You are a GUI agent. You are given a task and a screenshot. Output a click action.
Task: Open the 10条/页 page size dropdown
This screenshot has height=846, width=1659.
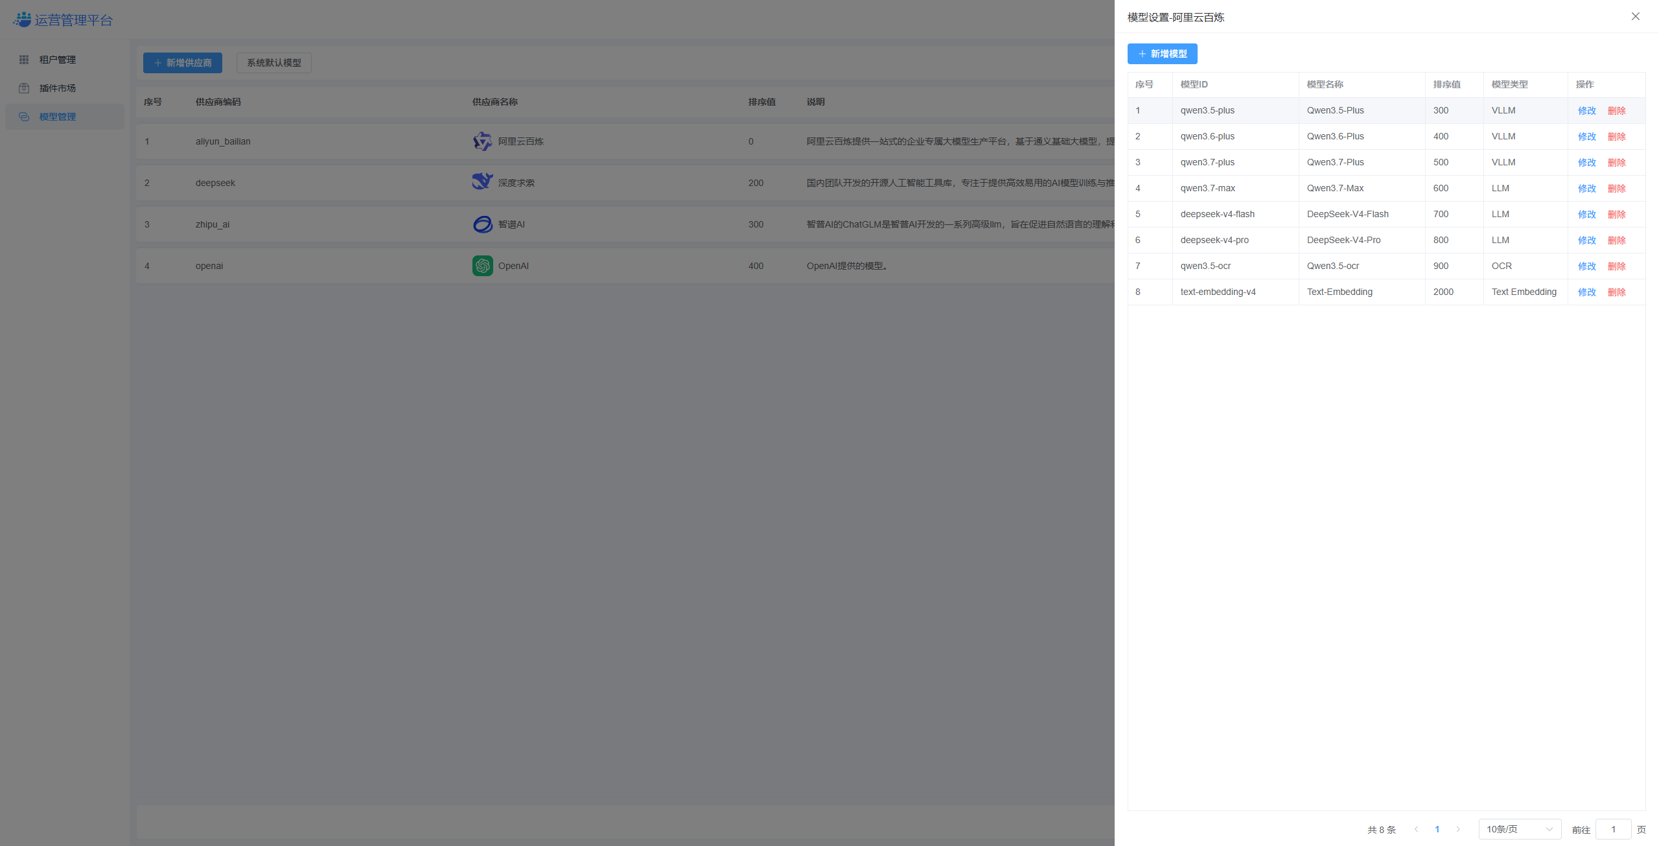point(1520,829)
